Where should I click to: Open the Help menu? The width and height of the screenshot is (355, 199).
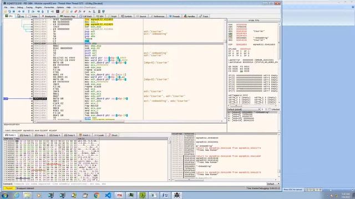[68, 7]
